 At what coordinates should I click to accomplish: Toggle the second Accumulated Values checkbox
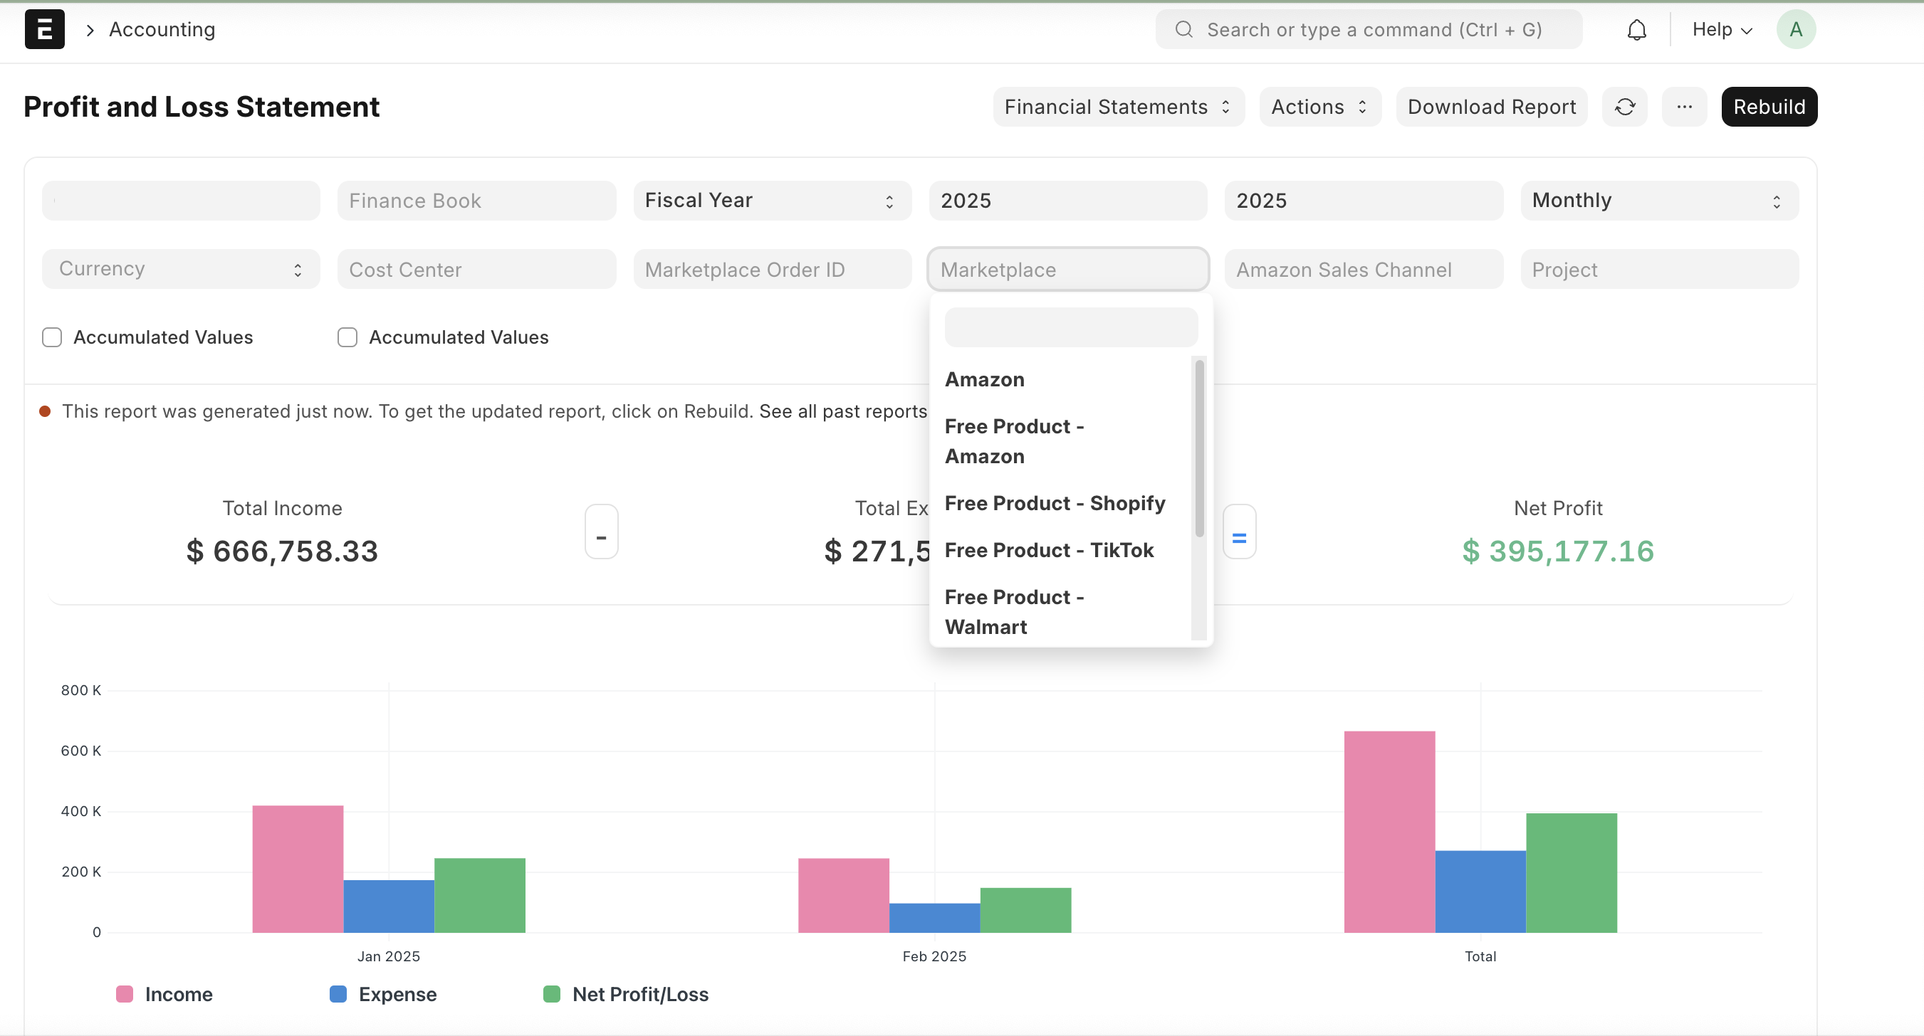click(x=347, y=337)
